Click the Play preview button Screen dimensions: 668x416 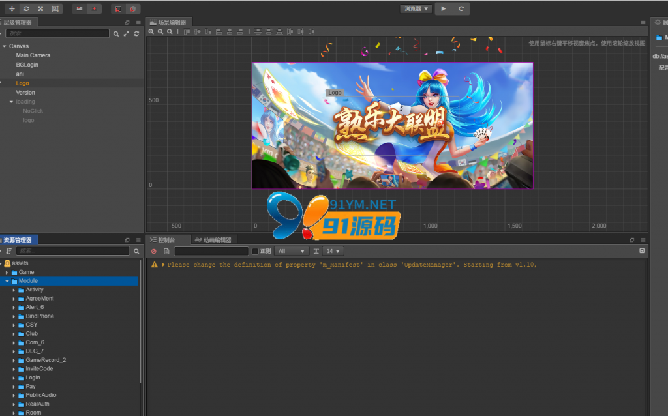tap(444, 8)
